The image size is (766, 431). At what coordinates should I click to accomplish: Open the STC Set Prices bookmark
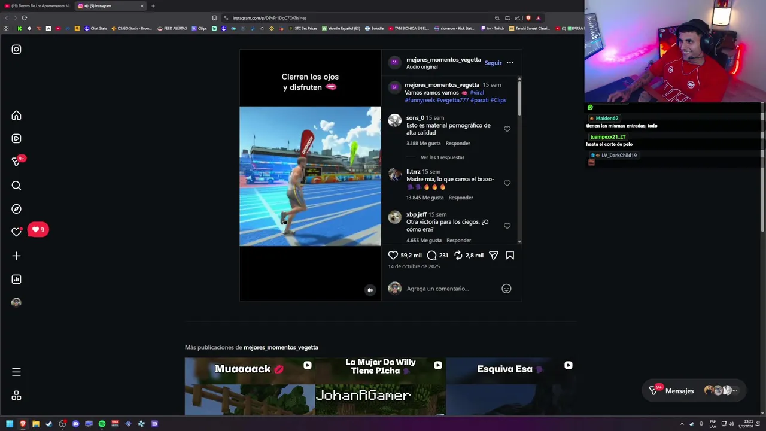[x=303, y=28]
